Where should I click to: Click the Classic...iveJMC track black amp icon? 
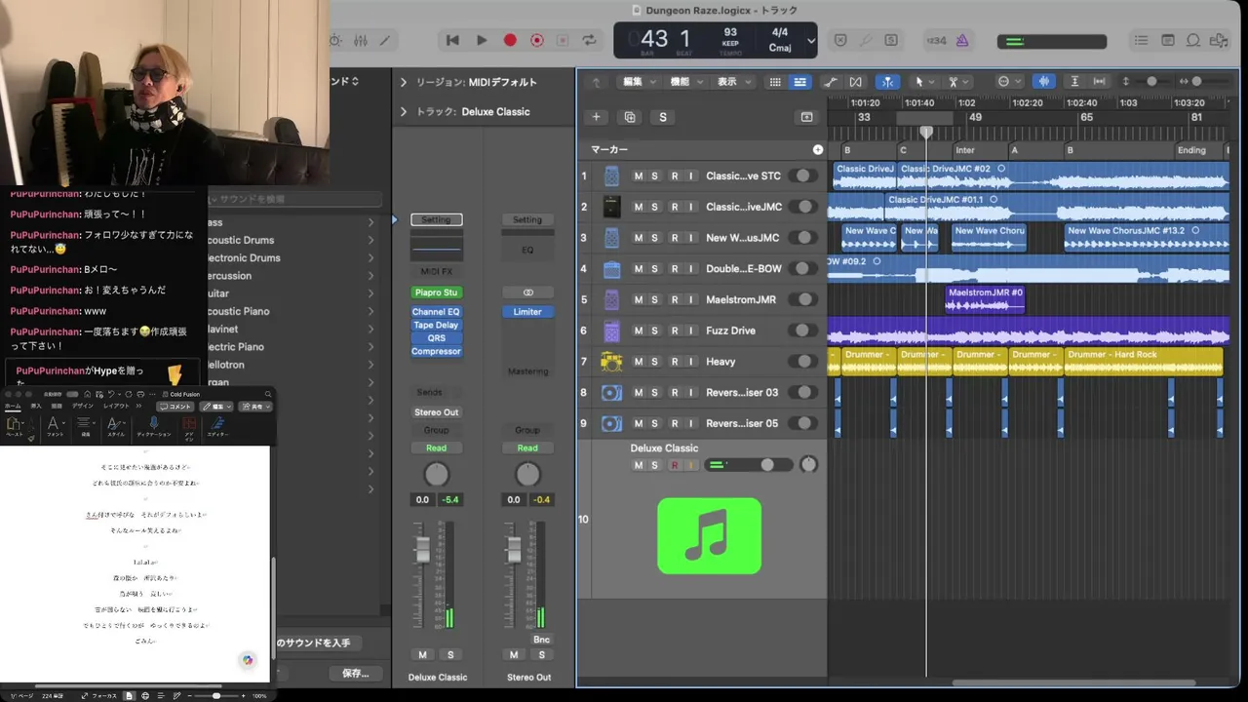pos(611,207)
